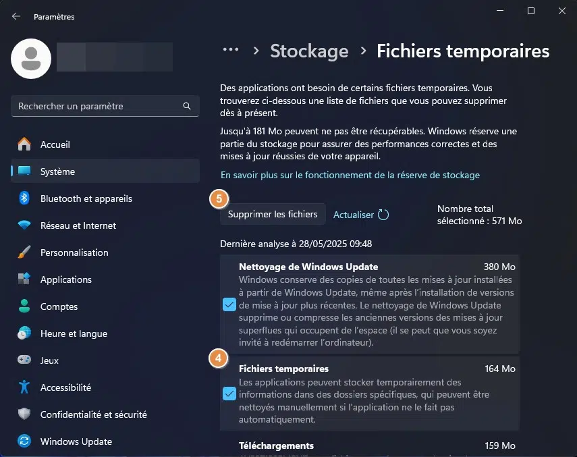Viewport: 577px width, 457px height.
Task: Click the back arrow icon
Action: [16, 16]
